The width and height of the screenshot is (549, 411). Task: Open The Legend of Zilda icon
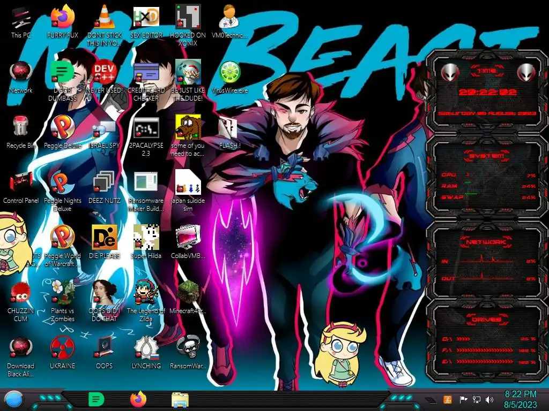(146, 302)
